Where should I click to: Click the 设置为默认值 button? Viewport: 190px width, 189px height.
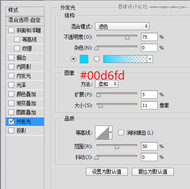(x=107, y=172)
